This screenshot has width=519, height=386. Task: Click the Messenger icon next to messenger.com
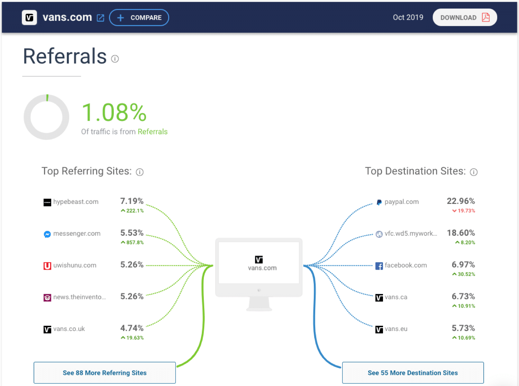coord(47,234)
